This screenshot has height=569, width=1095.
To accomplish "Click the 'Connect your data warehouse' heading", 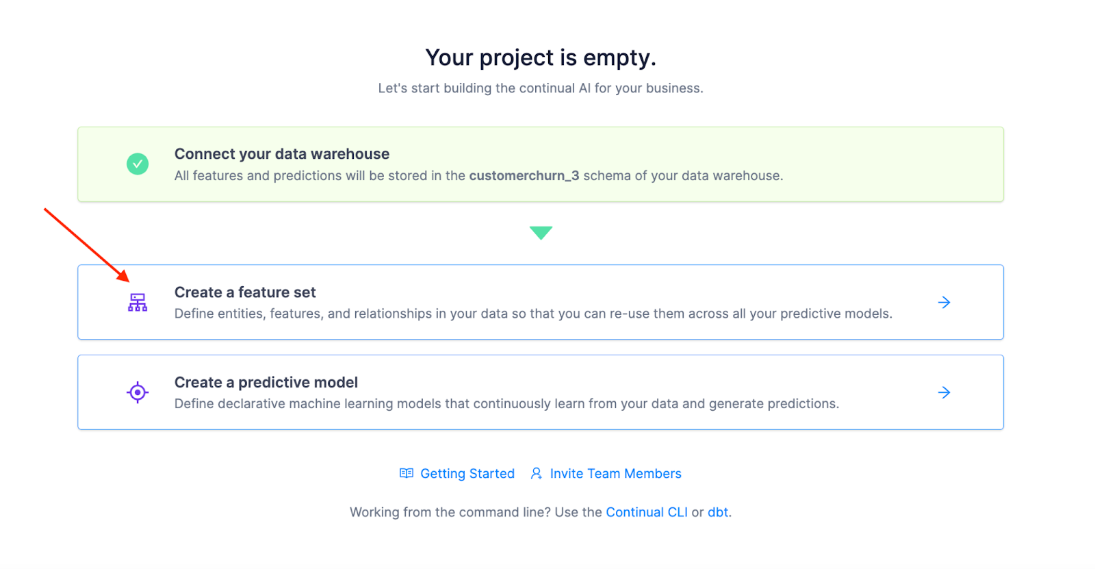I will click(282, 154).
